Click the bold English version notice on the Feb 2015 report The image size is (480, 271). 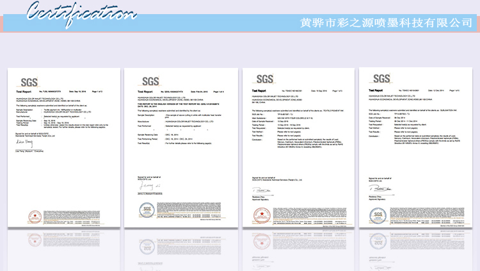(178, 105)
